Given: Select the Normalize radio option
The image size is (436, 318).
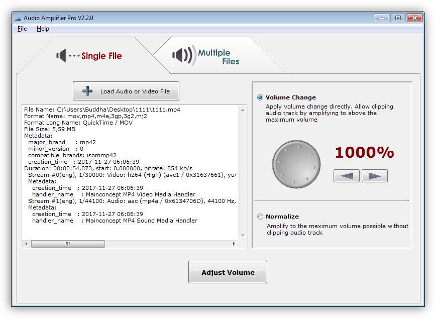Looking at the screenshot, I should [260, 217].
